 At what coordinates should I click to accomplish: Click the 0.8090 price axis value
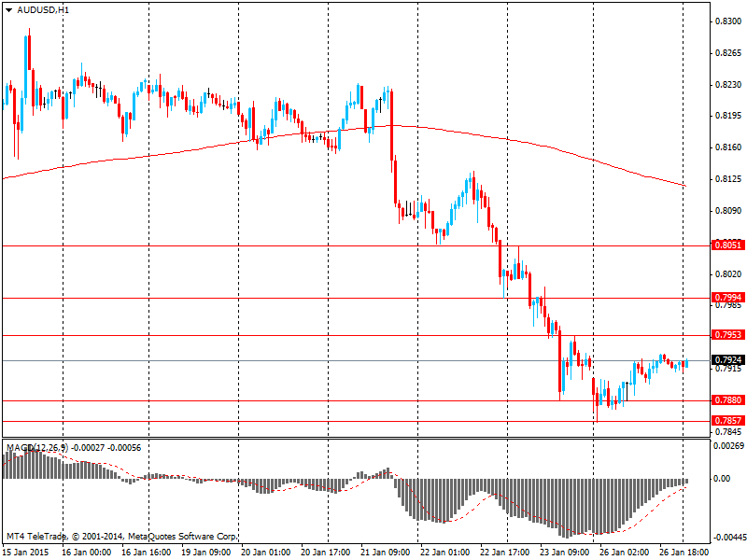click(x=728, y=211)
